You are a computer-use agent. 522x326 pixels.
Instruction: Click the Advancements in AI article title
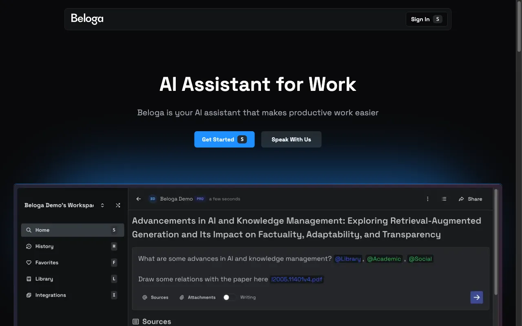point(307,228)
